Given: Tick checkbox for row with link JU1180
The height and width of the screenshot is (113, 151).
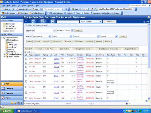Looking at the screenshot, I should (26, 87).
